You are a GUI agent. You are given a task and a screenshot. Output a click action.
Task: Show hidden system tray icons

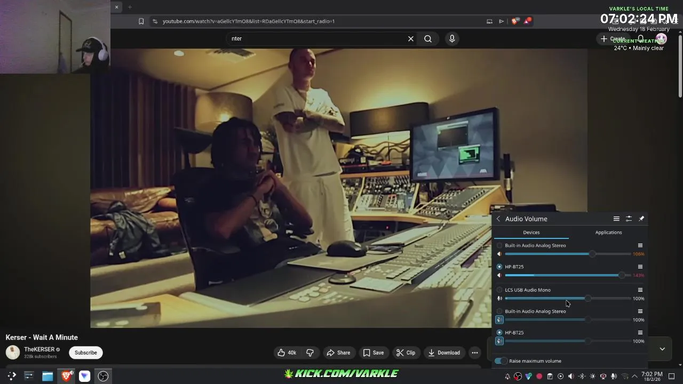634,377
